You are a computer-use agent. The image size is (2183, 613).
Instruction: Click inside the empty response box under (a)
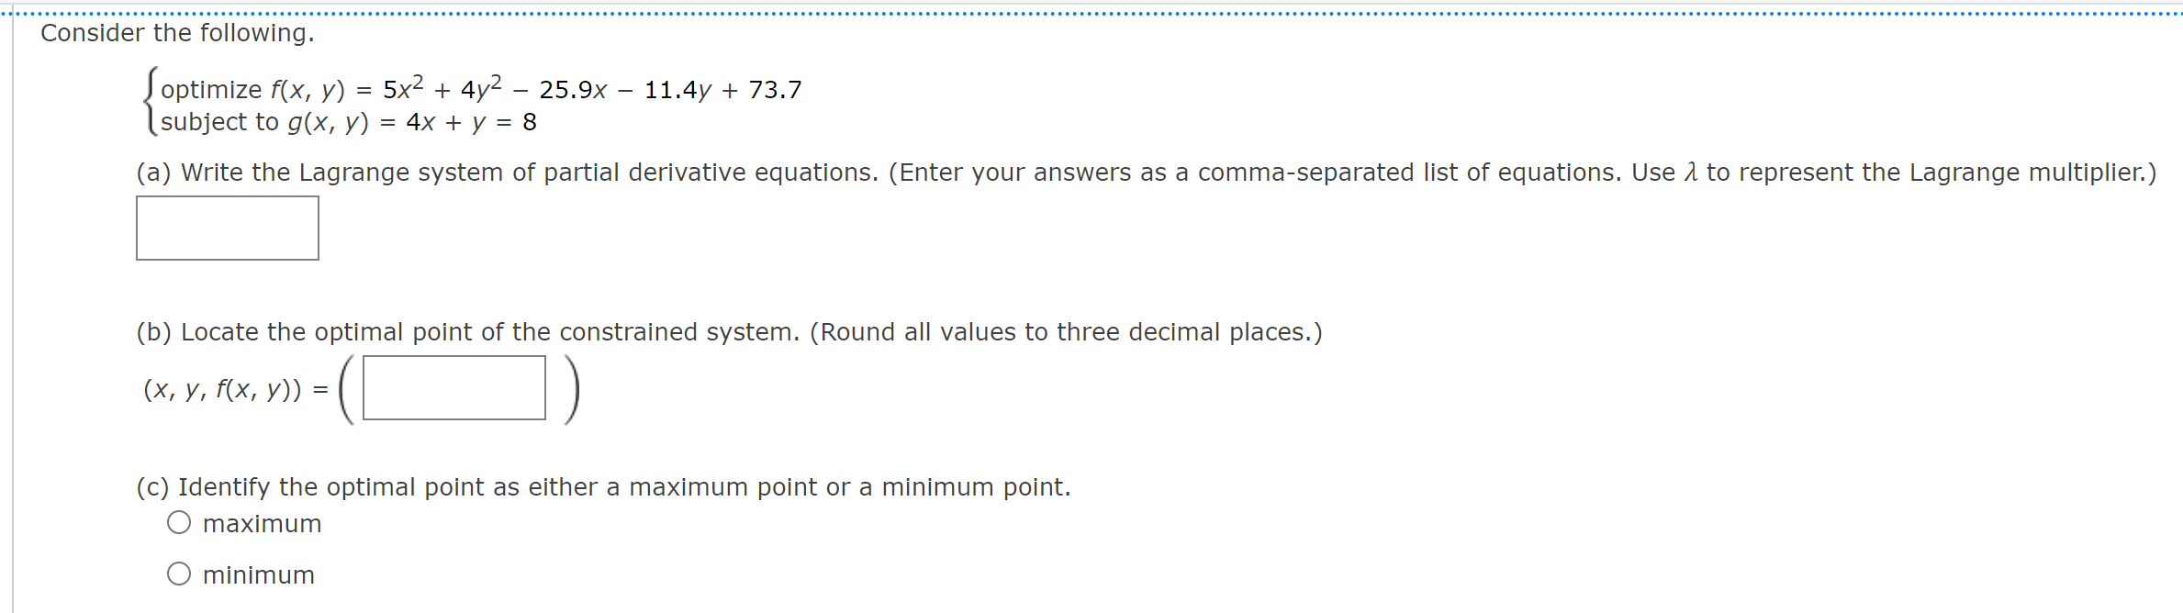point(227,228)
